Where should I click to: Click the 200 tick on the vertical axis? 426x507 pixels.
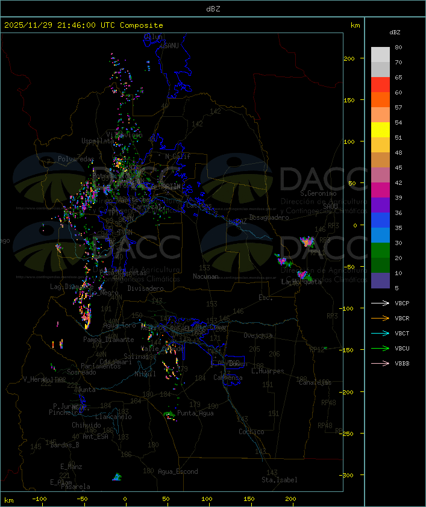pyautogui.click(x=349, y=58)
